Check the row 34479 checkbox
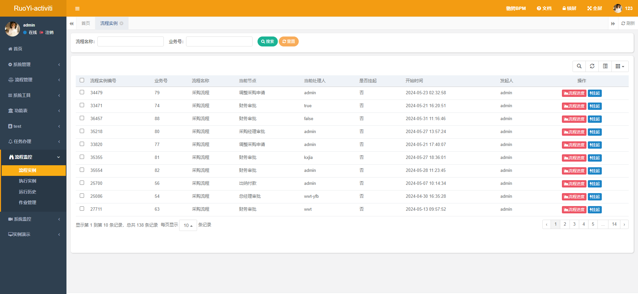Viewport: 638px width, 294px height. pyautogui.click(x=82, y=92)
